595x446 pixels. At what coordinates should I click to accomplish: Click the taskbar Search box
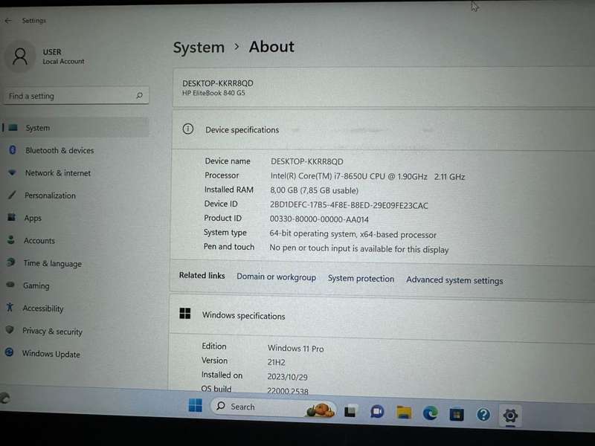[273, 407]
